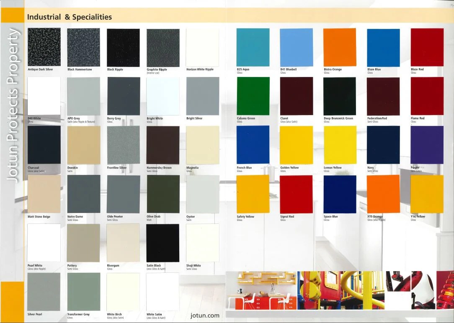Select the Blaze Red color swatch
454x323 pixels.
tap(427, 47)
